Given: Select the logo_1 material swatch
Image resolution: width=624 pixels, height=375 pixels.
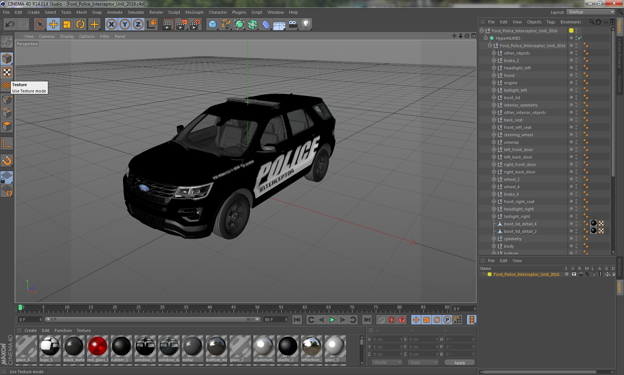Looking at the screenshot, I should pyautogui.click(x=50, y=349).
